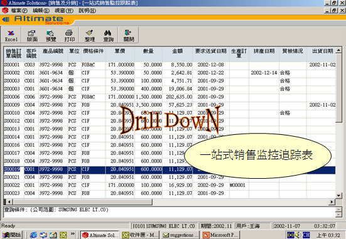Click the blue back arrow beside Altimate logo
The image size is (346, 239).
tap(6, 19)
